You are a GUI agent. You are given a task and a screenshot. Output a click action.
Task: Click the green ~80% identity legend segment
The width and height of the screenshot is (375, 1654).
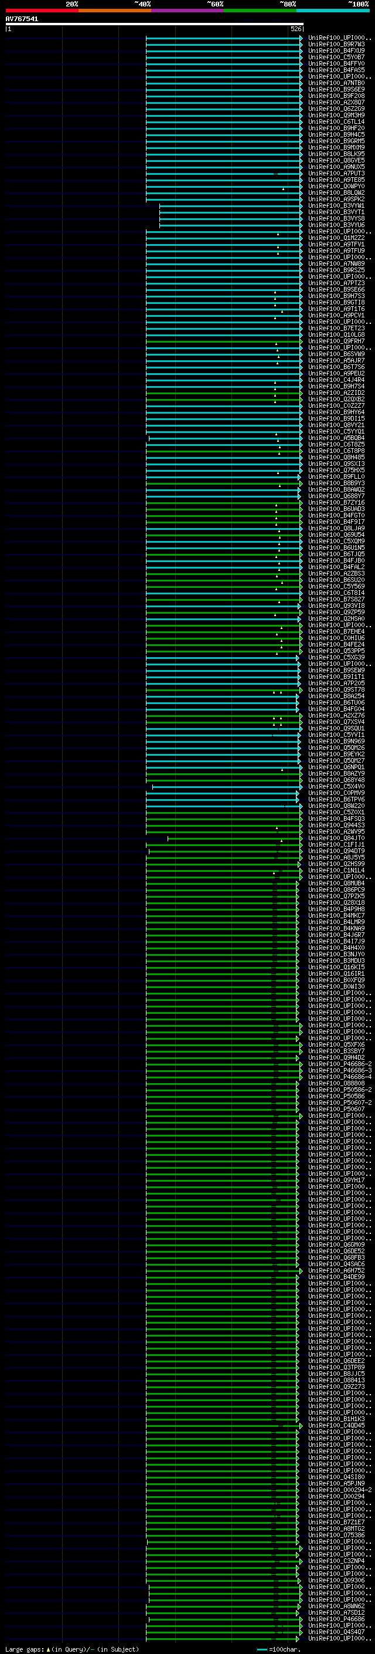(260, 11)
